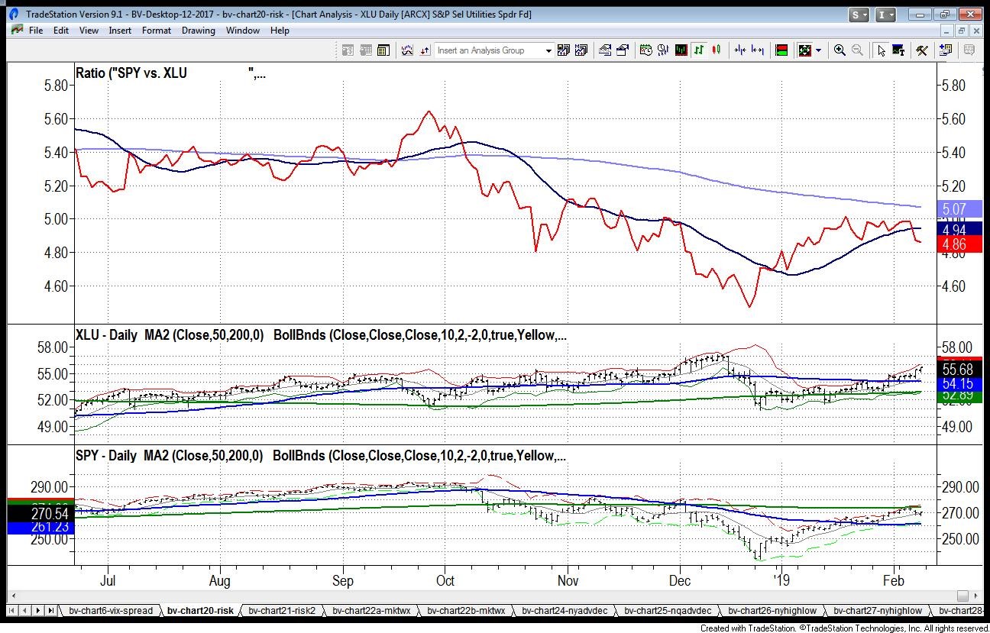Viewport: 990px width, 633px height.
Task: Open the Drawing menu
Action: tap(198, 31)
